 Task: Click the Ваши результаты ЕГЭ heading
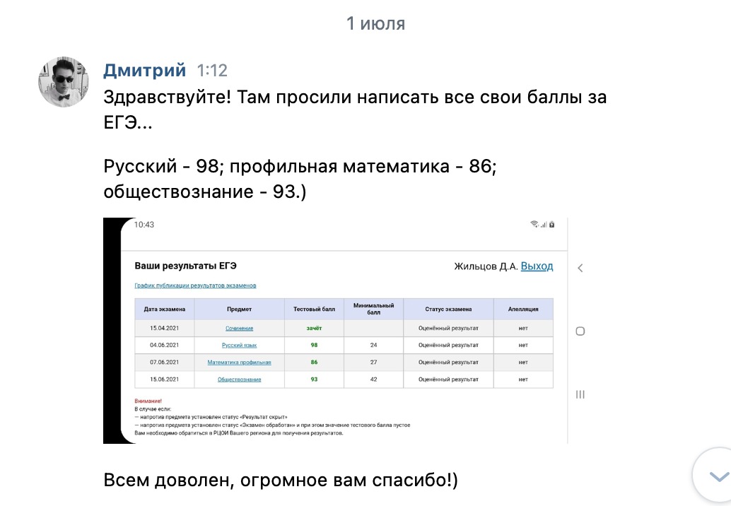click(185, 266)
